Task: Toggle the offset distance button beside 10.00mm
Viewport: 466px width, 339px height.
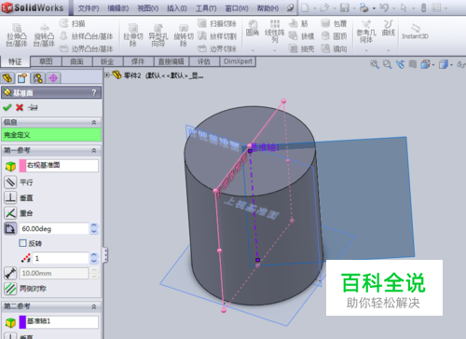Action: click(10, 273)
